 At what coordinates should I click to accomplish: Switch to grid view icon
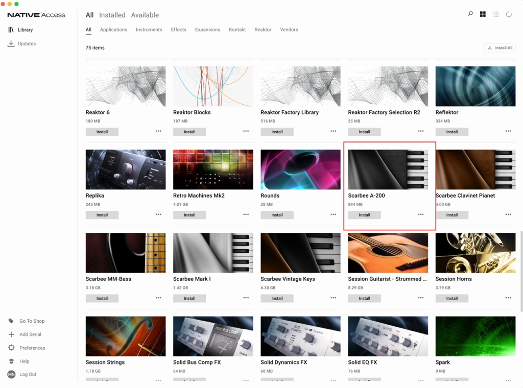[483, 14]
